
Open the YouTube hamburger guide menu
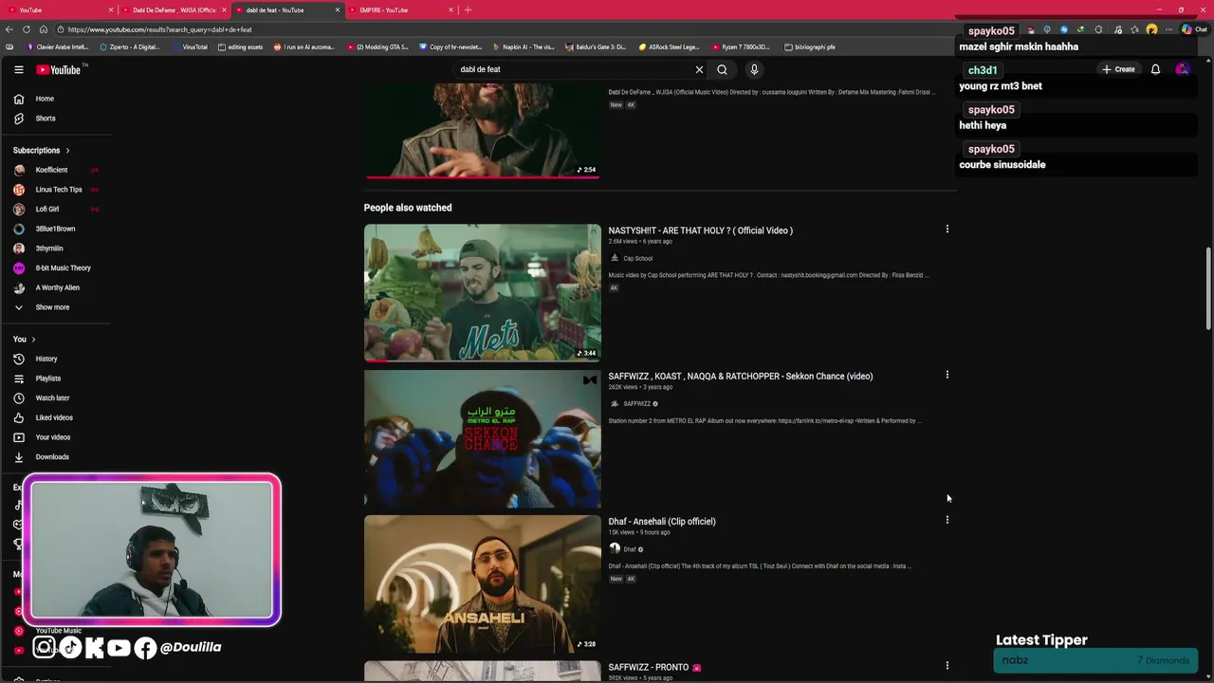tap(19, 69)
